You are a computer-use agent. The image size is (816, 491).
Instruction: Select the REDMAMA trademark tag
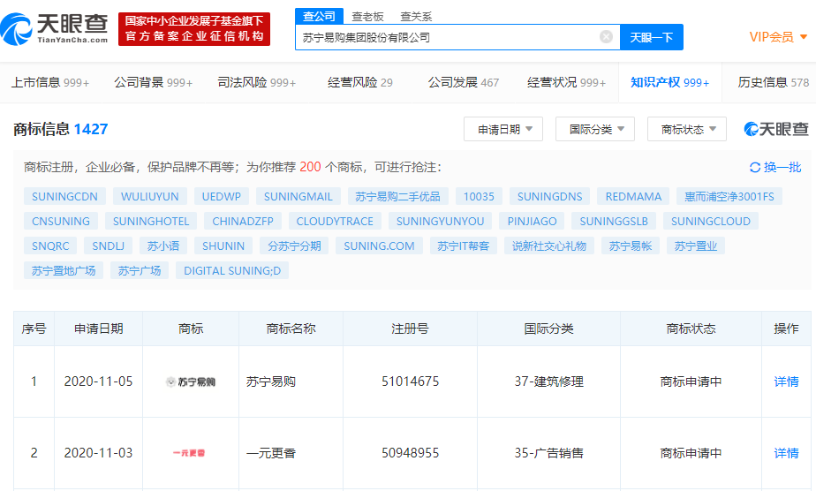click(633, 196)
